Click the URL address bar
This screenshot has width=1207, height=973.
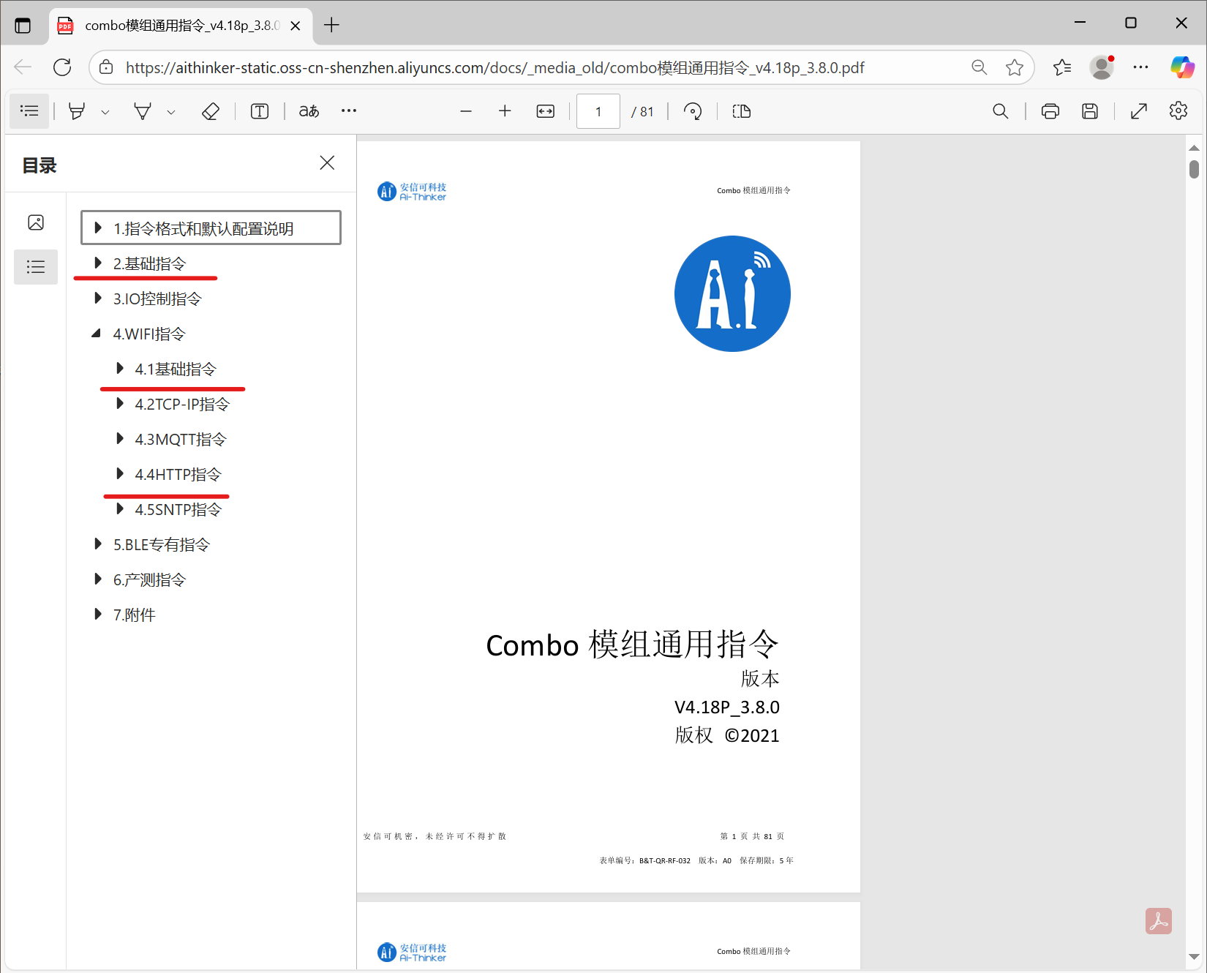click(495, 68)
